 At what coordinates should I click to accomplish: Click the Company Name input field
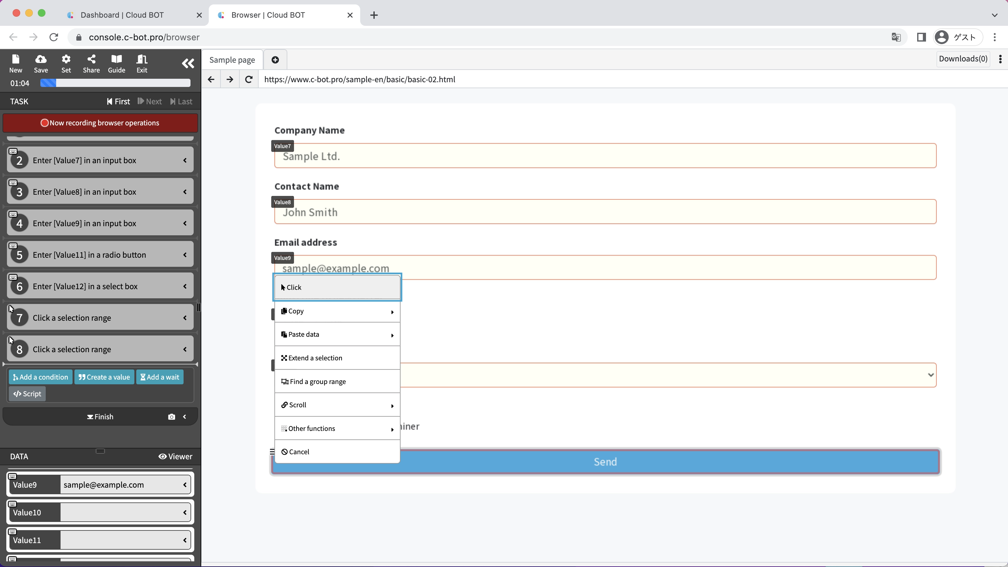coord(605,156)
